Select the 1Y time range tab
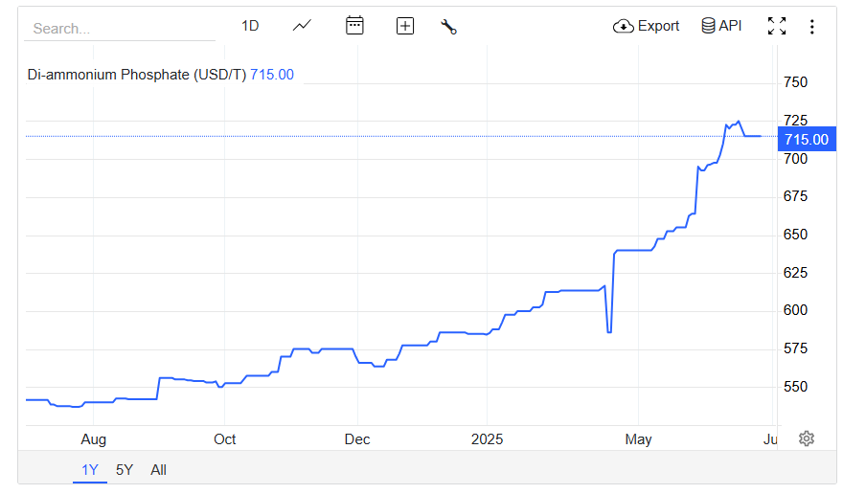The image size is (843, 494). (90, 470)
